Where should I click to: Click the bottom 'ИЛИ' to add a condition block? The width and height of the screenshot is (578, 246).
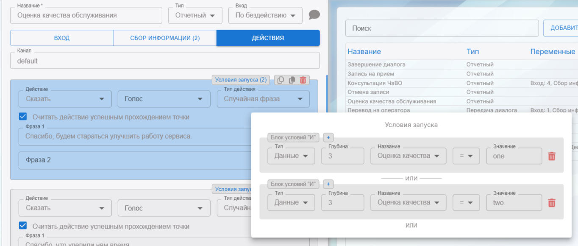(x=411, y=226)
